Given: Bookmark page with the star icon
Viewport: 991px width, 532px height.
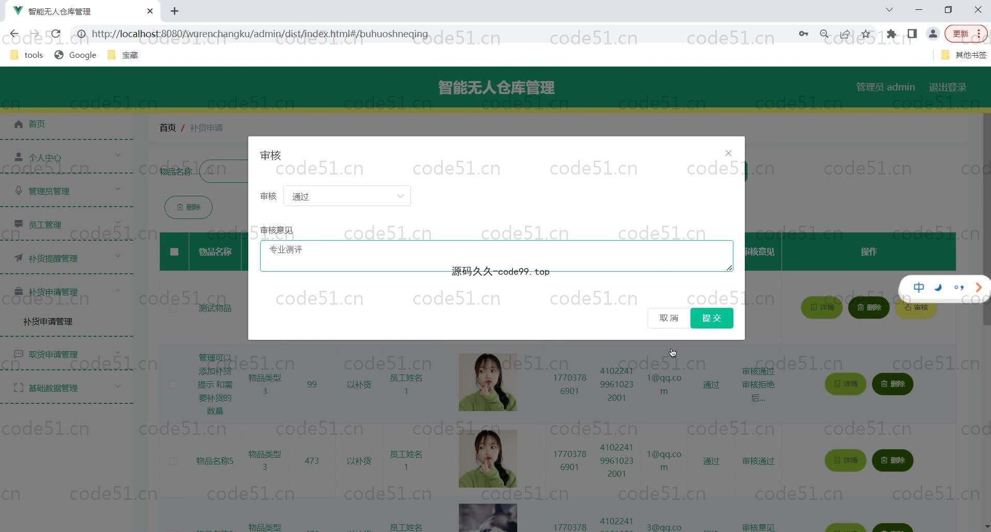Looking at the screenshot, I should coord(865,34).
